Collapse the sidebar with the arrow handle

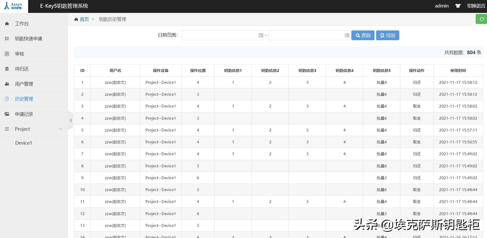[x=70, y=120]
